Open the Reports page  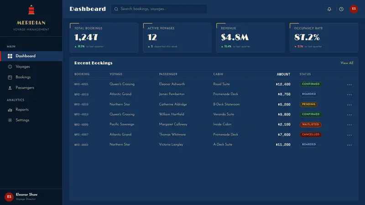[31, 110]
